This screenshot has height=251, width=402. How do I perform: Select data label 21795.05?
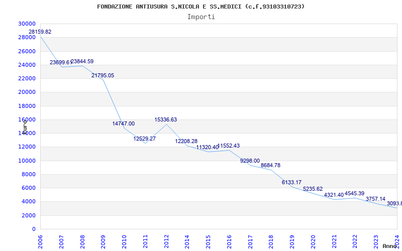103,76
